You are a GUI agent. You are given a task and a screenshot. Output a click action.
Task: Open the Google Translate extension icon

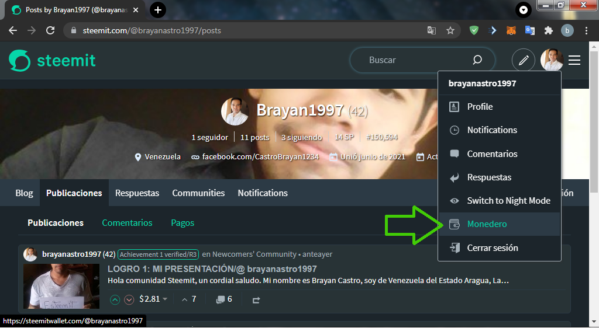tap(530, 30)
